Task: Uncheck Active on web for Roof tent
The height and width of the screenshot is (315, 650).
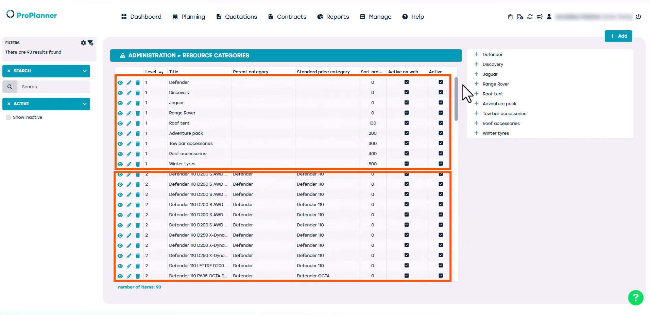Action: tap(407, 123)
